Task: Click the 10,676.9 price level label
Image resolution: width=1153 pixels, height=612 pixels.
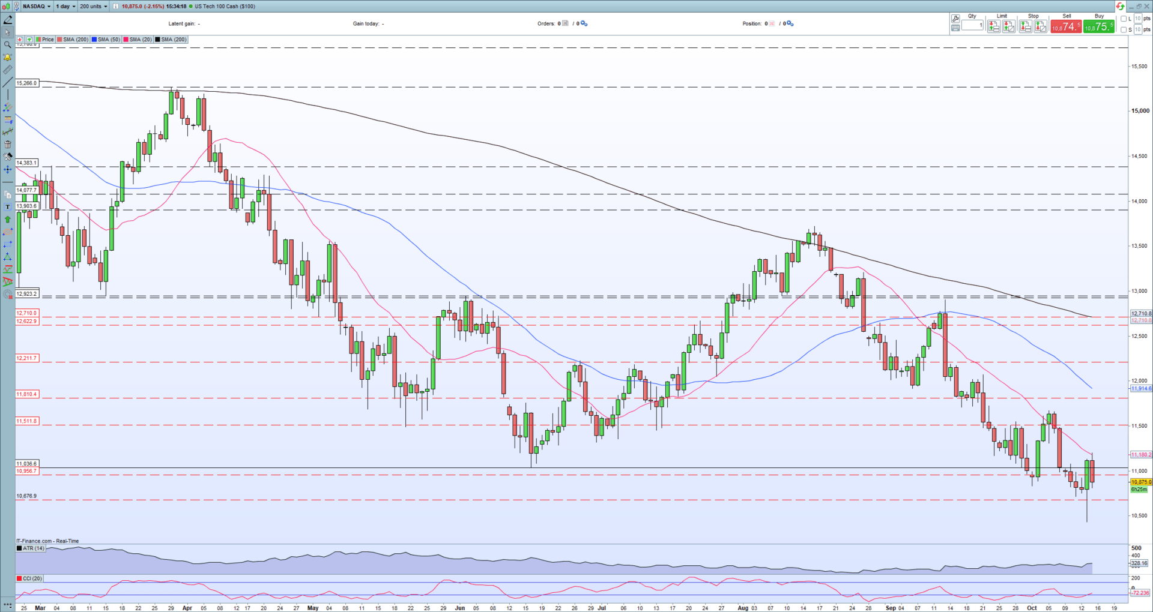Action: [26, 496]
